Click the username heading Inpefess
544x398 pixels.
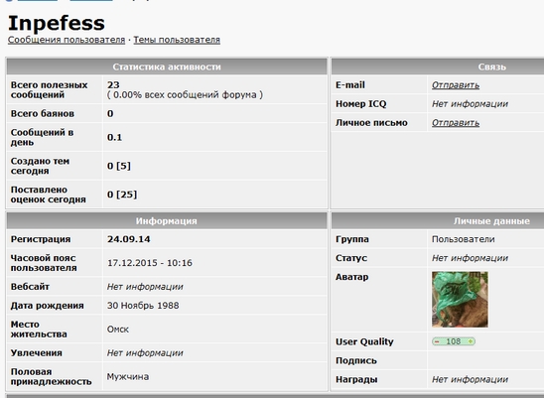point(57,23)
